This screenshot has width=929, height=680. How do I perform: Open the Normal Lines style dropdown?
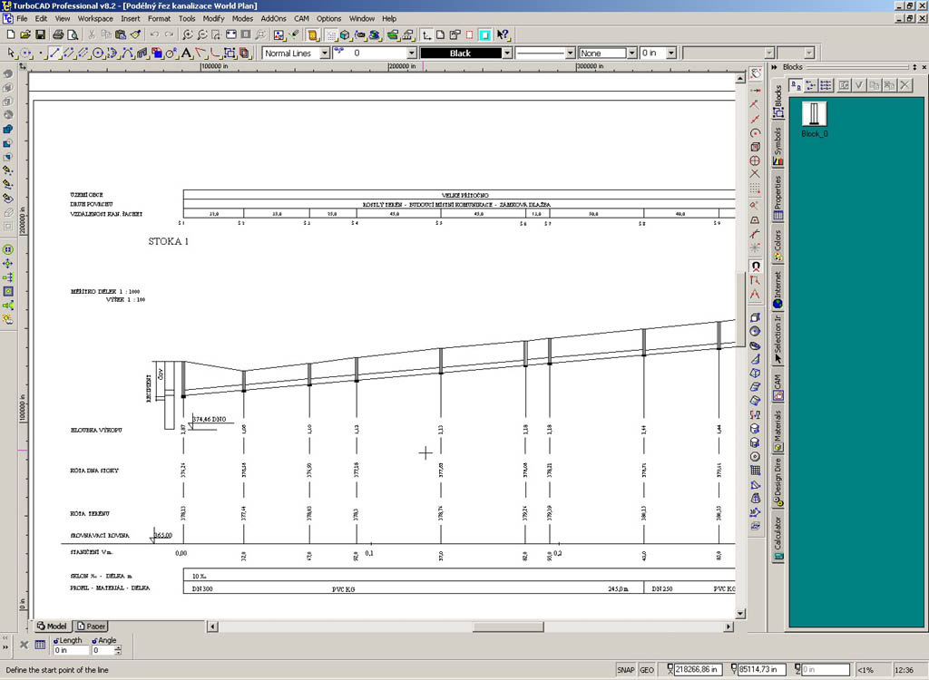tap(325, 53)
